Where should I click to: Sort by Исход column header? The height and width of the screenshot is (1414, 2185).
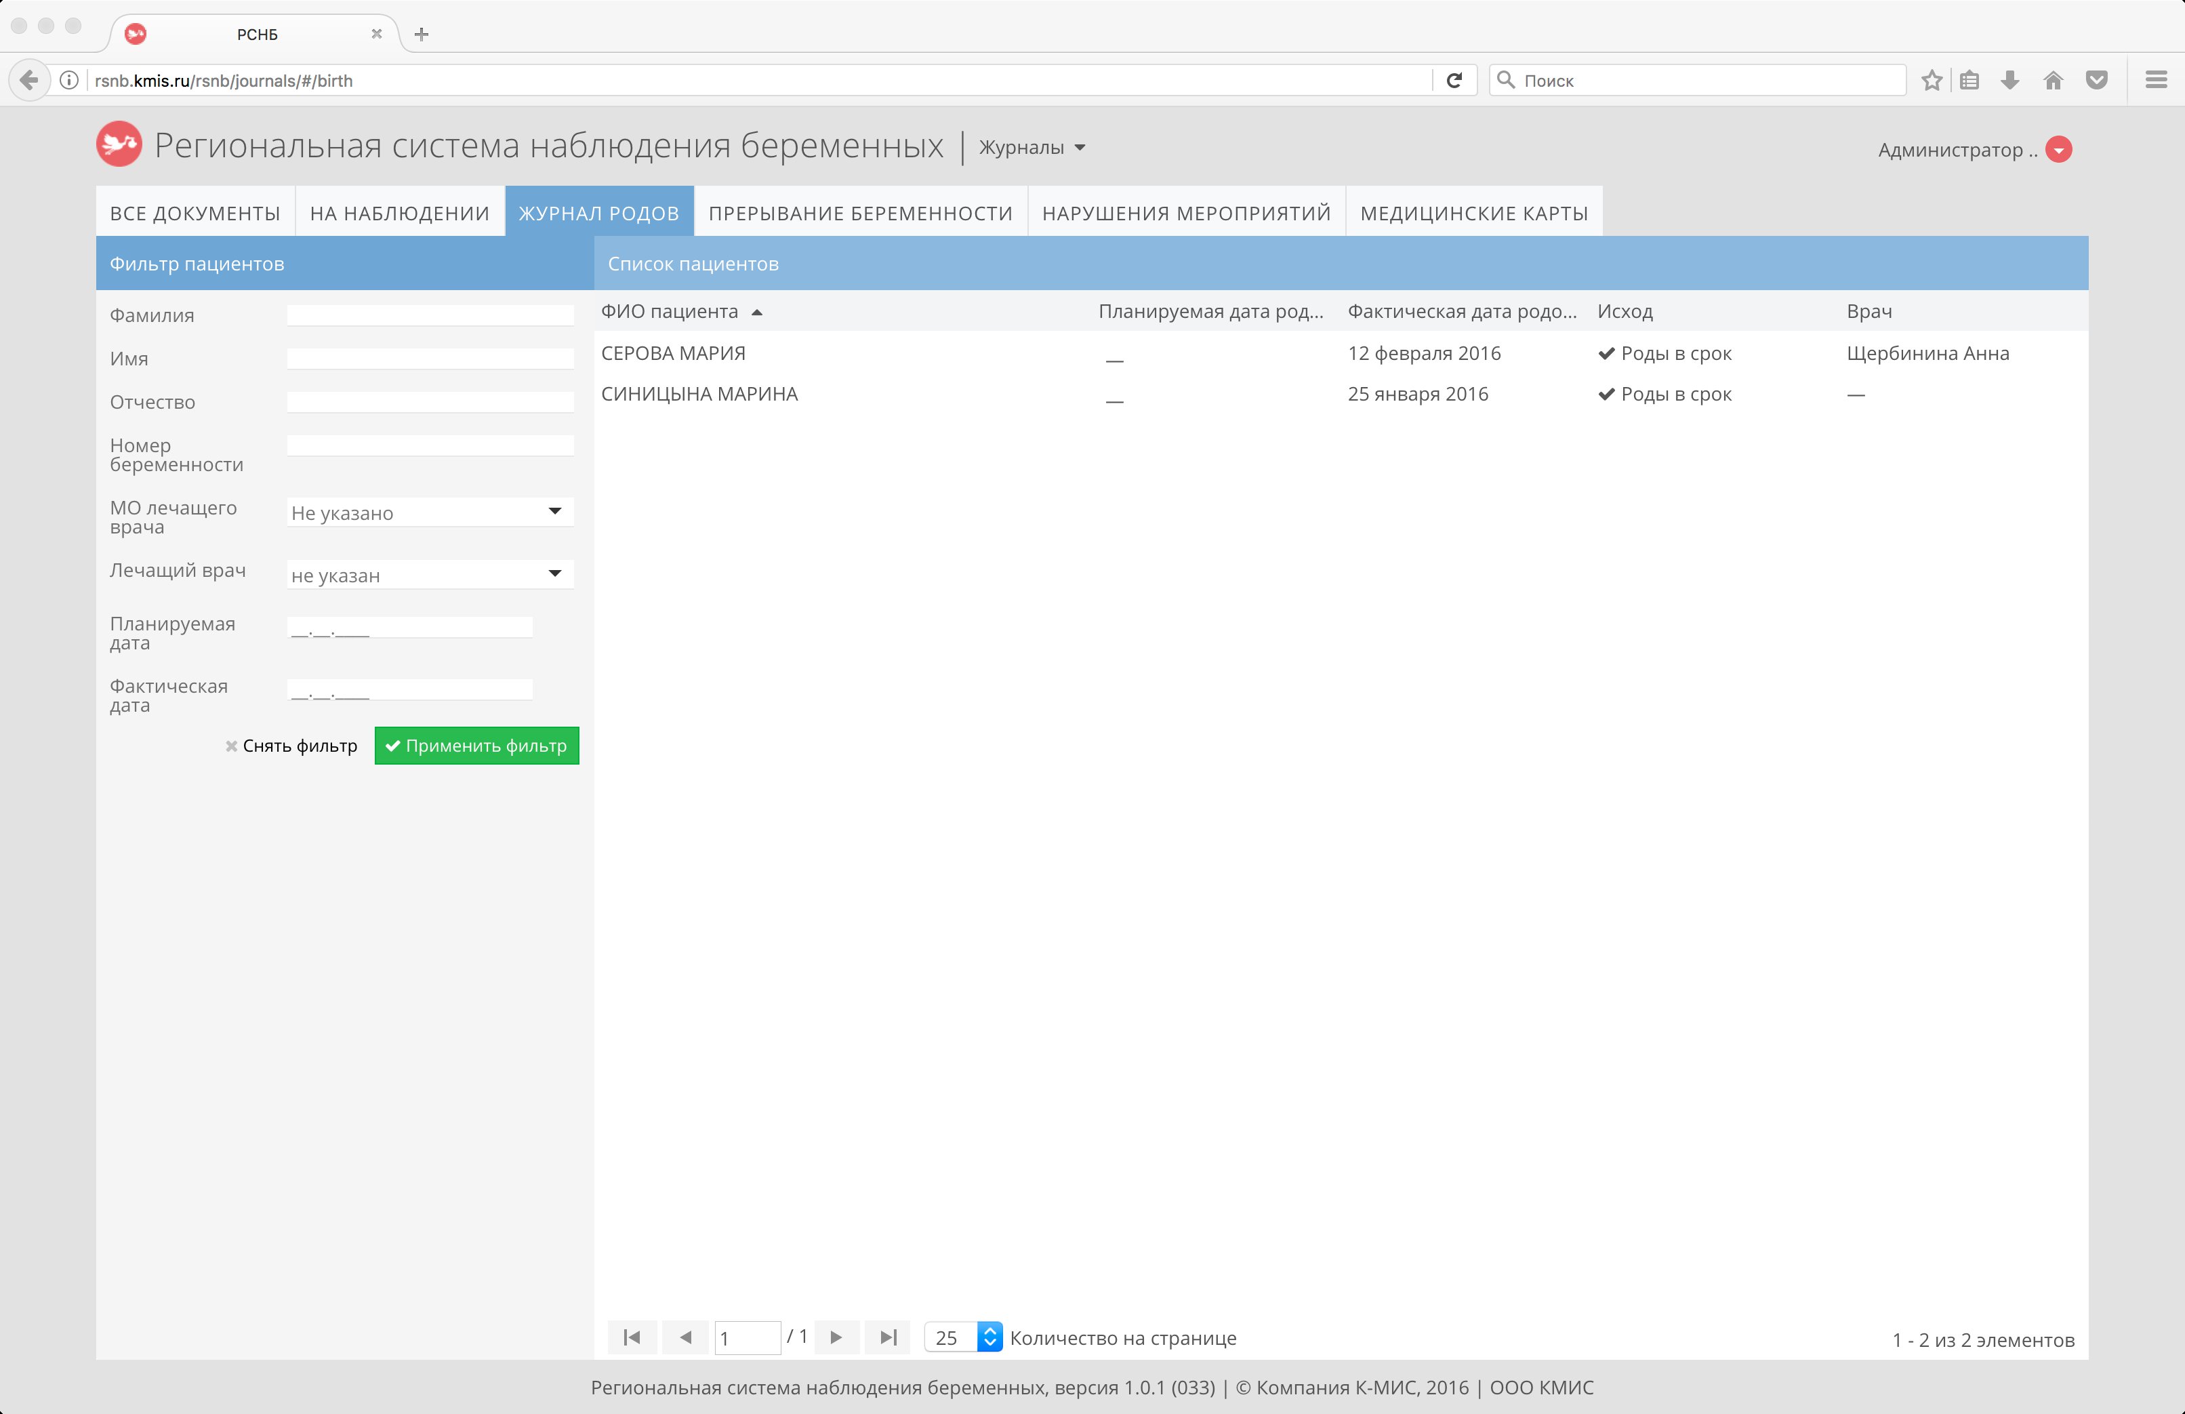(1625, 311)
